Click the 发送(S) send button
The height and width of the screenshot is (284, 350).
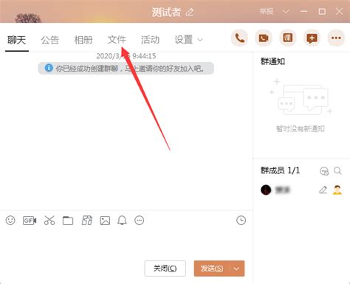pyautogui.click(x=212, y=269)
